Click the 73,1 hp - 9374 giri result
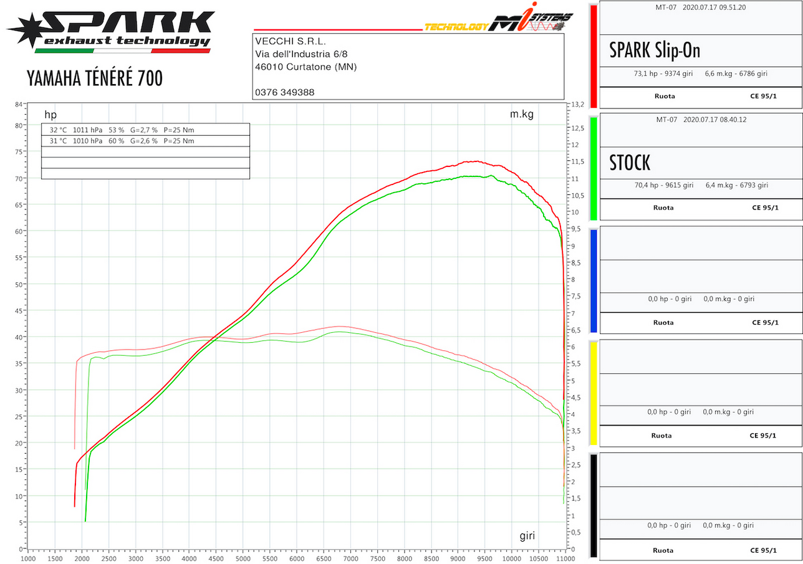The image size is (803, 564). pos(665,74)
